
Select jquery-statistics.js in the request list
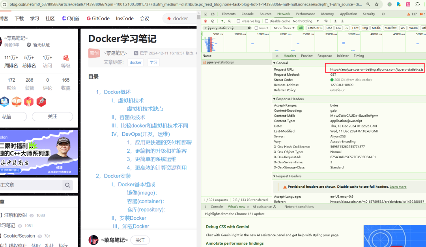click(220, 62)
